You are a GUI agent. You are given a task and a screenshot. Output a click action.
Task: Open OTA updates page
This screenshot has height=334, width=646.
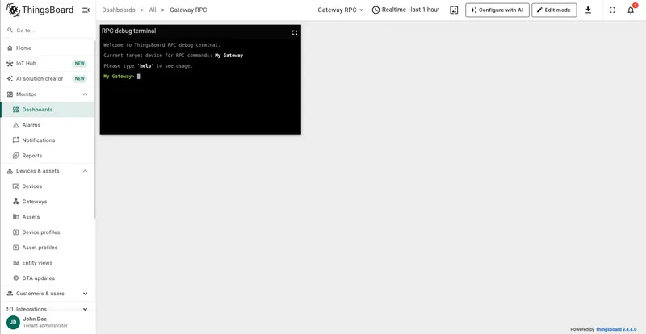(x=48, y=278)
